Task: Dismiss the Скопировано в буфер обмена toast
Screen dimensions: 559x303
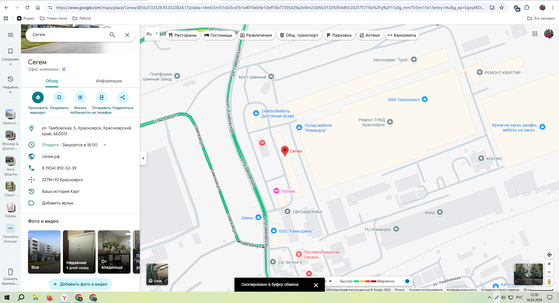Action: click(316, 285)
